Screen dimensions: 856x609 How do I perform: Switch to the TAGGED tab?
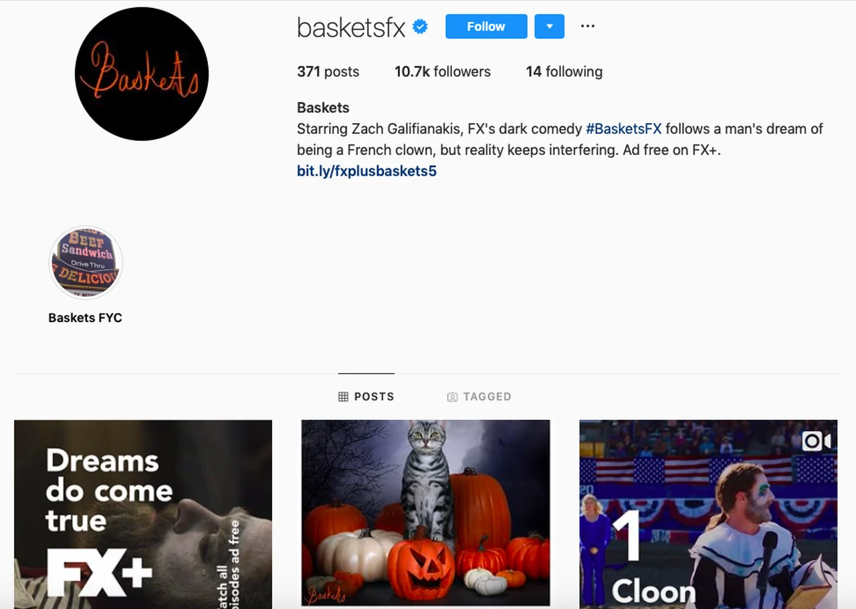tap(479, 397)
